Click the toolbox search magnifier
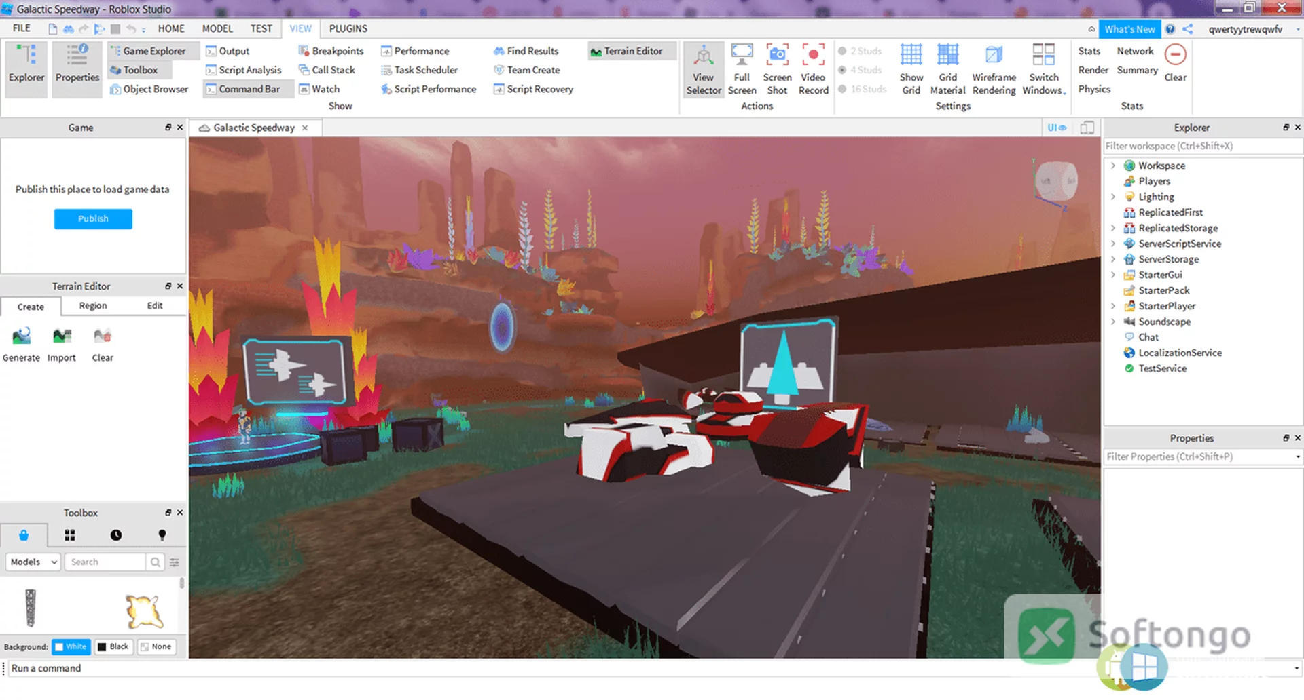This screenshot has width=1304, height=700. (x=156, y=562)
